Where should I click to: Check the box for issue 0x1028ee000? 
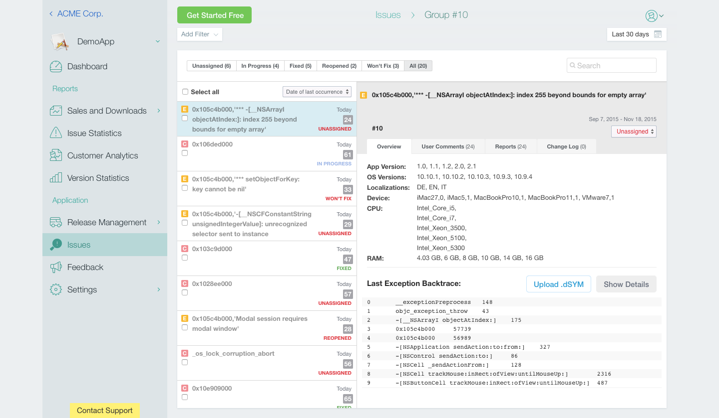pos(185,292)
